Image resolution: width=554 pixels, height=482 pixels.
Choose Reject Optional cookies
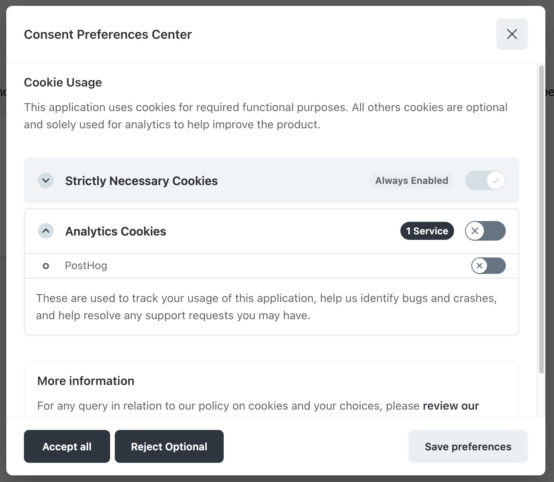pyautogui.click(x=169, y=446)
